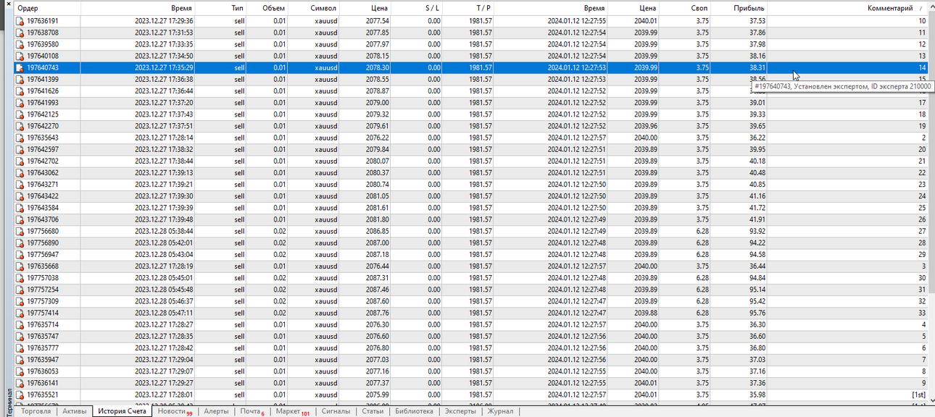Switch to the Сигналы tab
Viewport: 935px width, 417px height.
[x=336, y=411]
